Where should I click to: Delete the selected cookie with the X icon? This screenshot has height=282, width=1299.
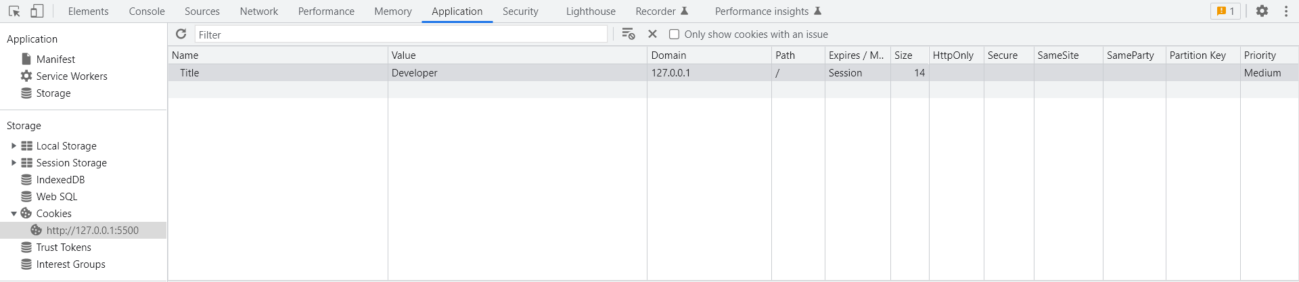pyautogui.click(x=652, y=34)
